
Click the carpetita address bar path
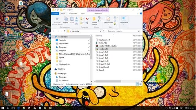(76, 31)
